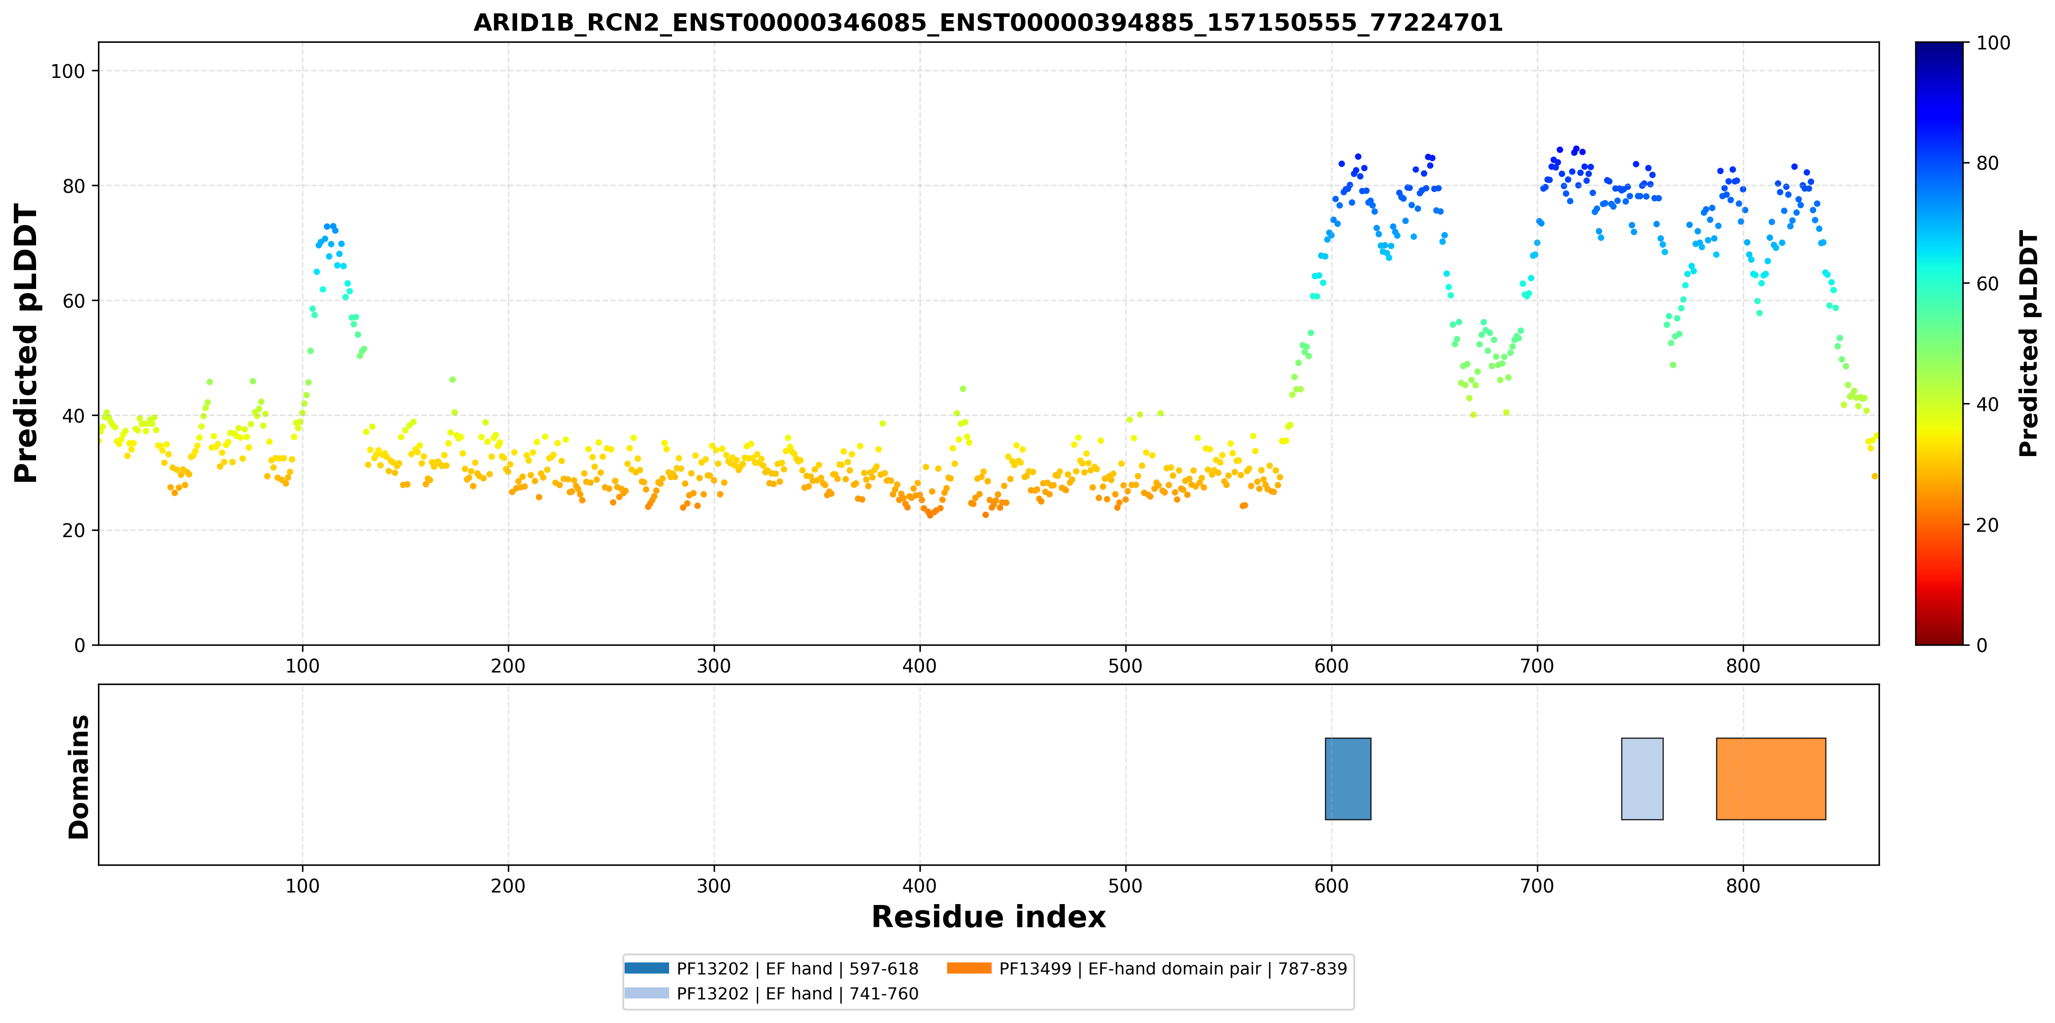Click the light blue legend swatch for PF13202 741-760
This screenshot has width=2055, height=1023.
pyautogui.click(x=646, y=993)
